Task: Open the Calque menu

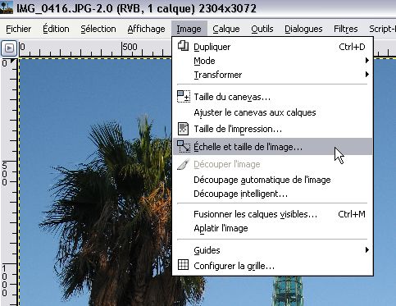Action: point(226,29)
